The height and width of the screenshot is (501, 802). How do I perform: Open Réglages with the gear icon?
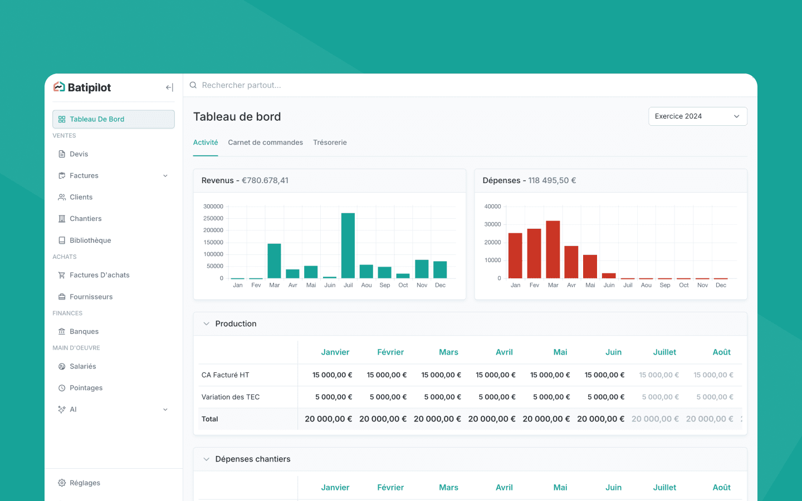[x=62, y=483]
